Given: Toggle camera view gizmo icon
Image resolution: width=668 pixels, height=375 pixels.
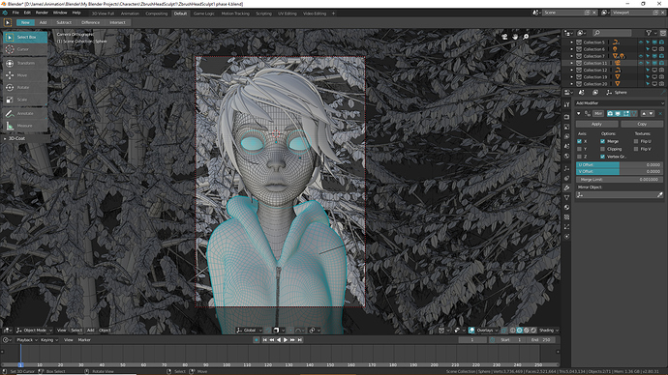Looking at the screenshot, I should pyautogui.click(x=504, y=37).
